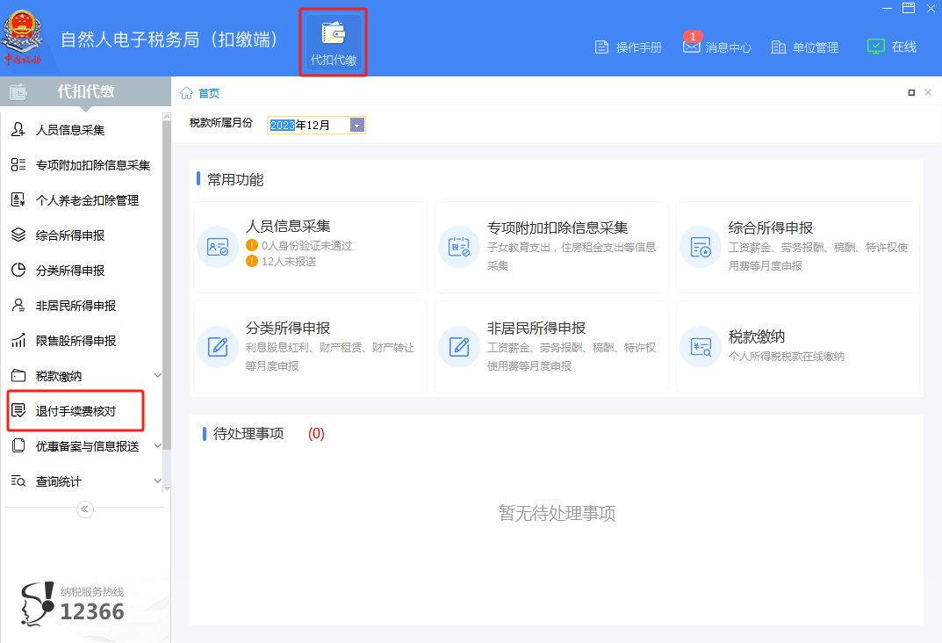Select 专项附加扣除信息采集 in the sidebar

click(93, 165)
